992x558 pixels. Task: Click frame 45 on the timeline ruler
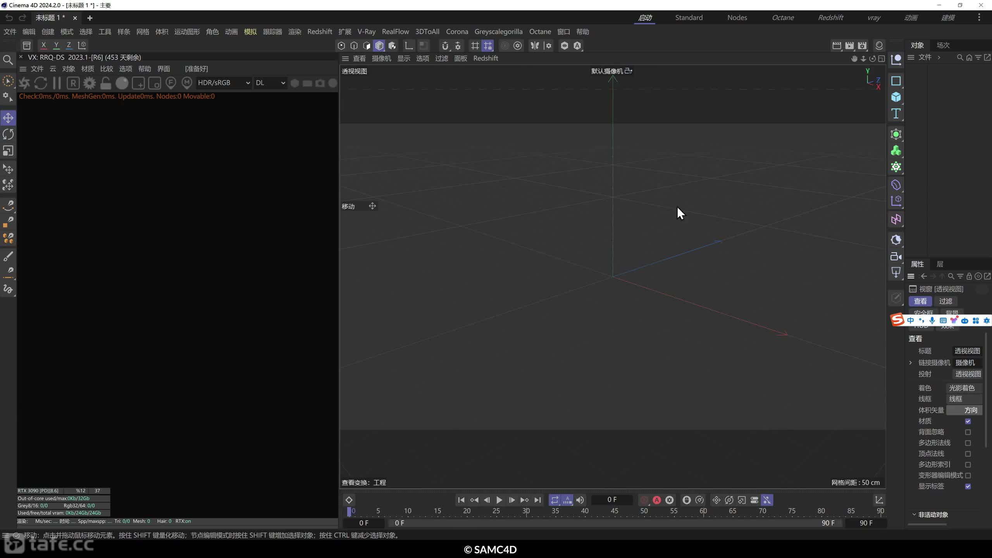click(615, 511)
